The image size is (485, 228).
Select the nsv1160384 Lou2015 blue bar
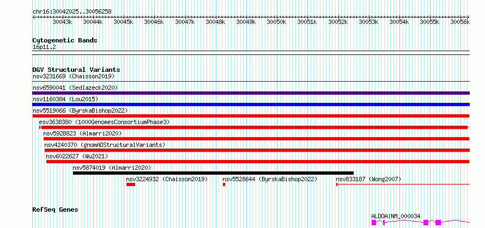(251, 104)
